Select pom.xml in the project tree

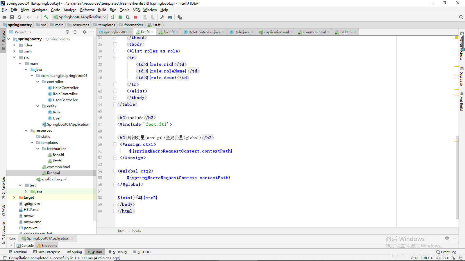pyautogui.click(x=31, y=228)
